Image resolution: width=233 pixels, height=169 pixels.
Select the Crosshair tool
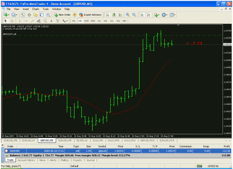coord(12,21)
